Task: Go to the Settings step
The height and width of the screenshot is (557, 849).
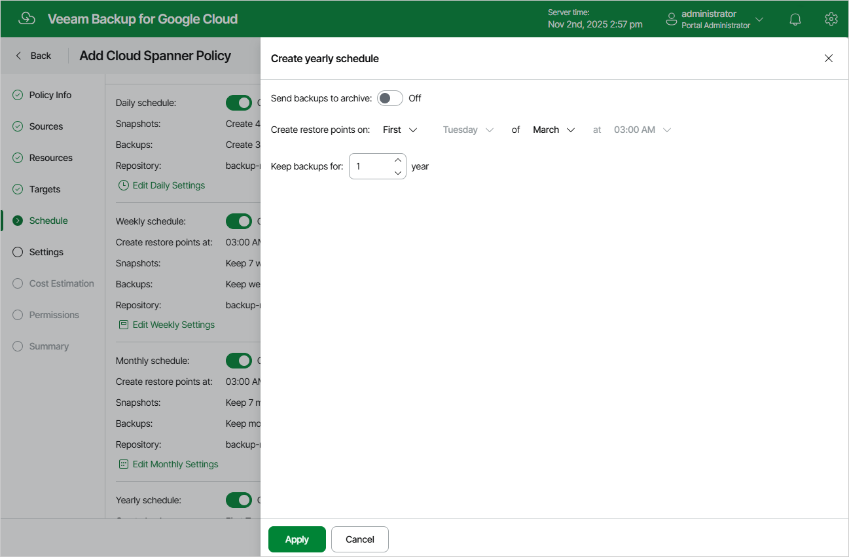Action: pyautogui.click(x=46, y=252)
